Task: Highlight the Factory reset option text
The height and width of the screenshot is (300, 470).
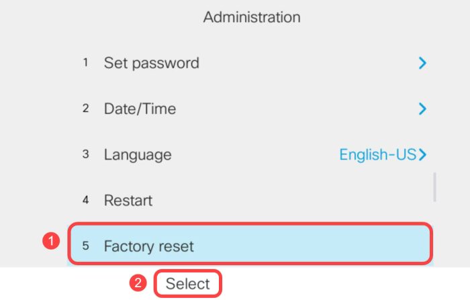Action: [148, 246]
